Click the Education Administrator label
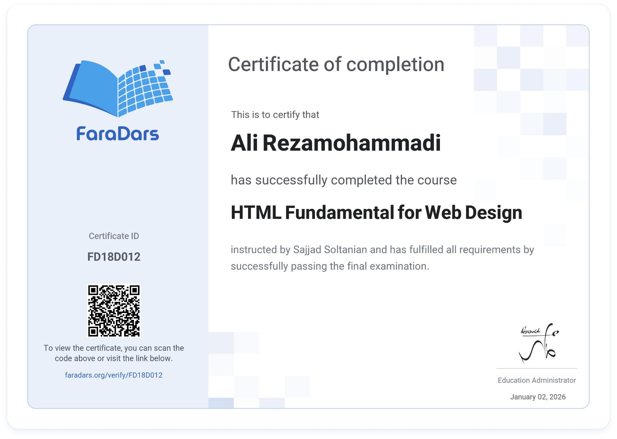 (537, 380)
